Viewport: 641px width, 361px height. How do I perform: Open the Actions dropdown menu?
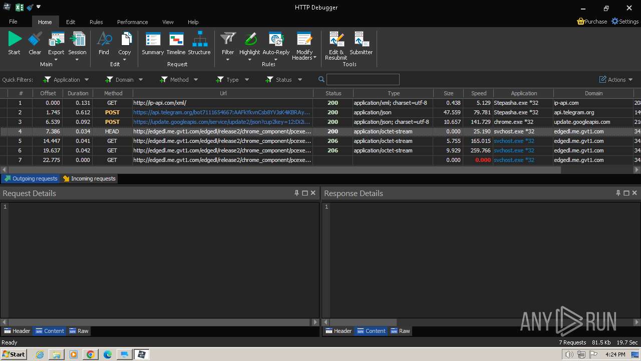coord(616,80)
